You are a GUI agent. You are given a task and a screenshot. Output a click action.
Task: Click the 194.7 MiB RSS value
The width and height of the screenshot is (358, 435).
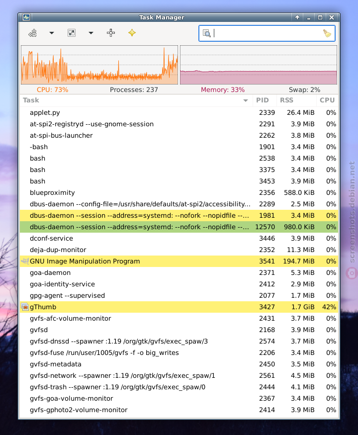coord(299,261)
